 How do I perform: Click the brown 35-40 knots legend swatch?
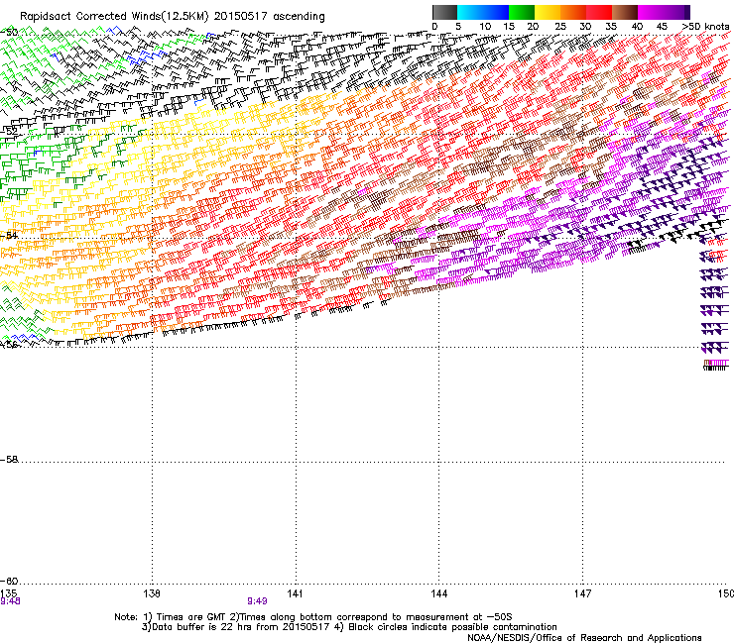coord(625,12)
